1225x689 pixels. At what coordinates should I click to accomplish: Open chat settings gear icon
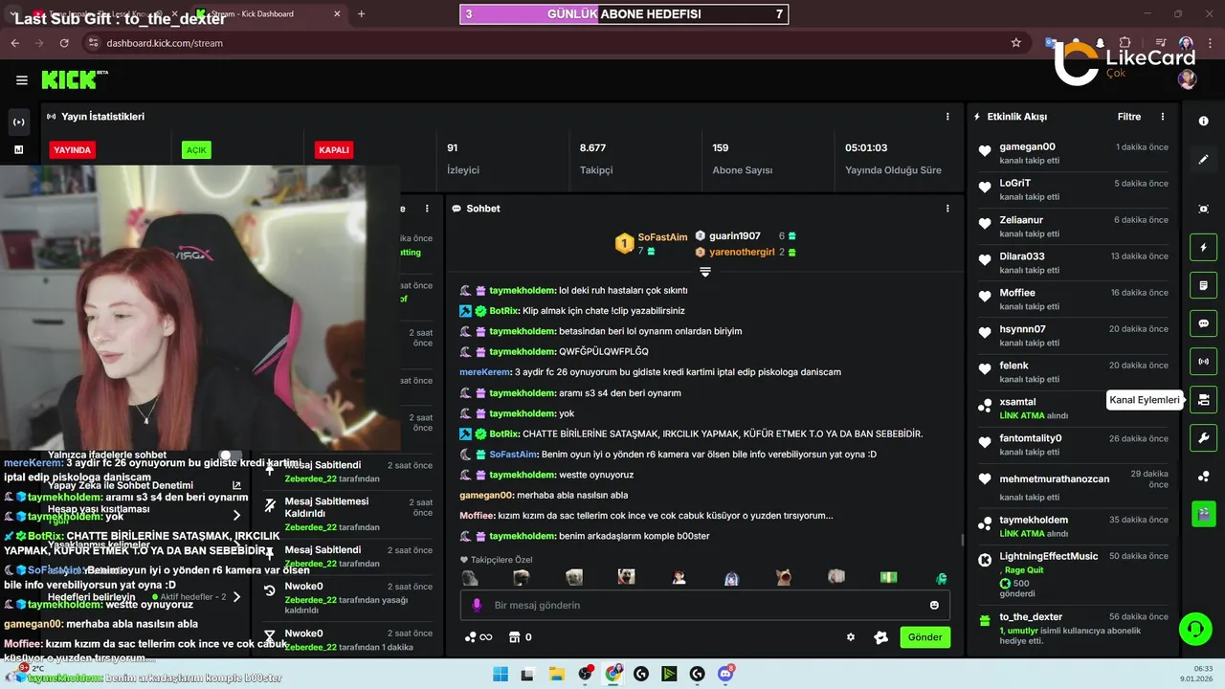850,637
